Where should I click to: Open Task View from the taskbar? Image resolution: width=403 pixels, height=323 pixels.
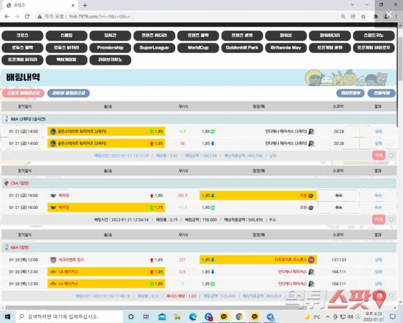pos(146,317)
